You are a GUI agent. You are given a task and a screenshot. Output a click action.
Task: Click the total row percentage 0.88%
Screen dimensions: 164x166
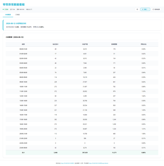pos(143,153)
